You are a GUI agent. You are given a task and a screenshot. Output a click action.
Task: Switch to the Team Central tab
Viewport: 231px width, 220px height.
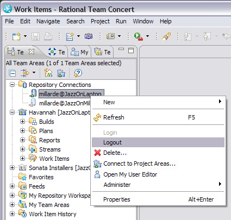click(57, 52)
